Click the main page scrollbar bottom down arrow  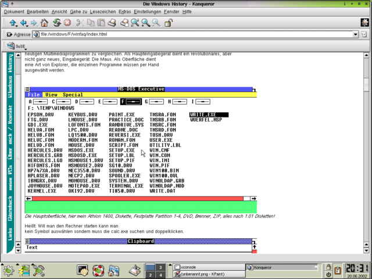[366, 251]
